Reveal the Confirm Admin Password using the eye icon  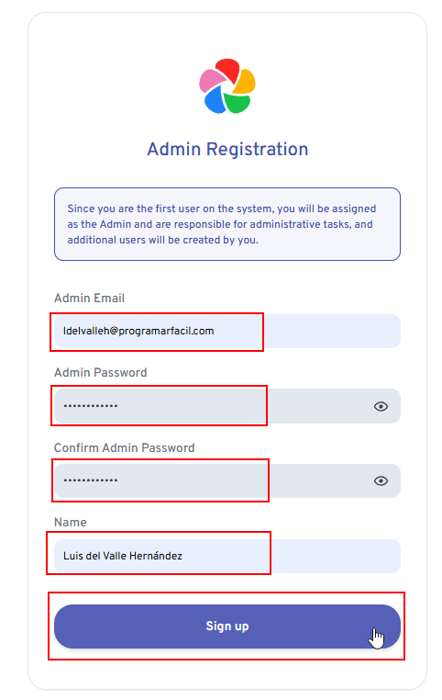coord(381,480)
